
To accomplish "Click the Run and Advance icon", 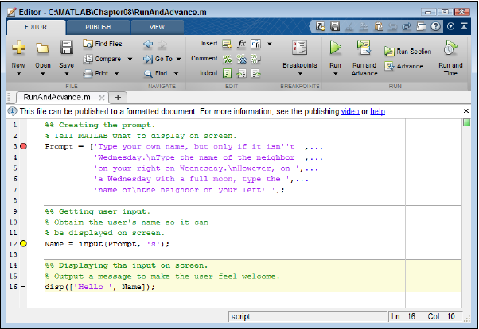I will pyautogui.click(x=364, y=48).
